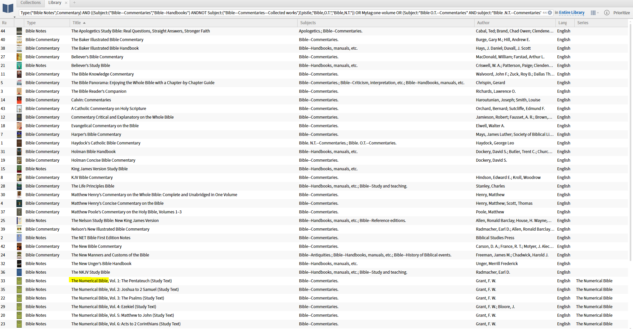The height and width of the screenshot is (329, 633).
Task: Click cover thumbnail of Believer's Bible Commentary
Action: pyautogui.click(x=19, y=57)
